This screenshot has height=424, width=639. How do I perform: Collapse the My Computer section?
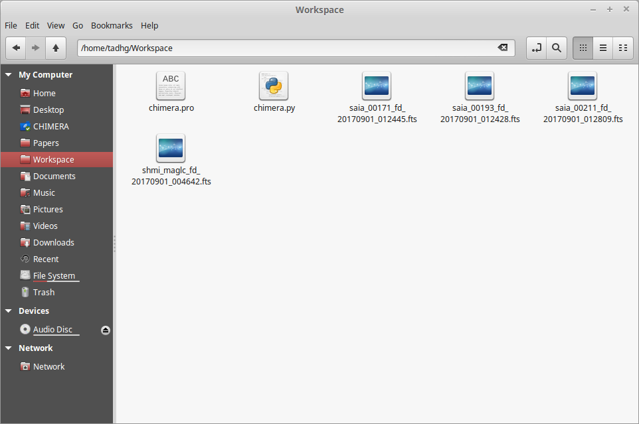tap(8, 75)
